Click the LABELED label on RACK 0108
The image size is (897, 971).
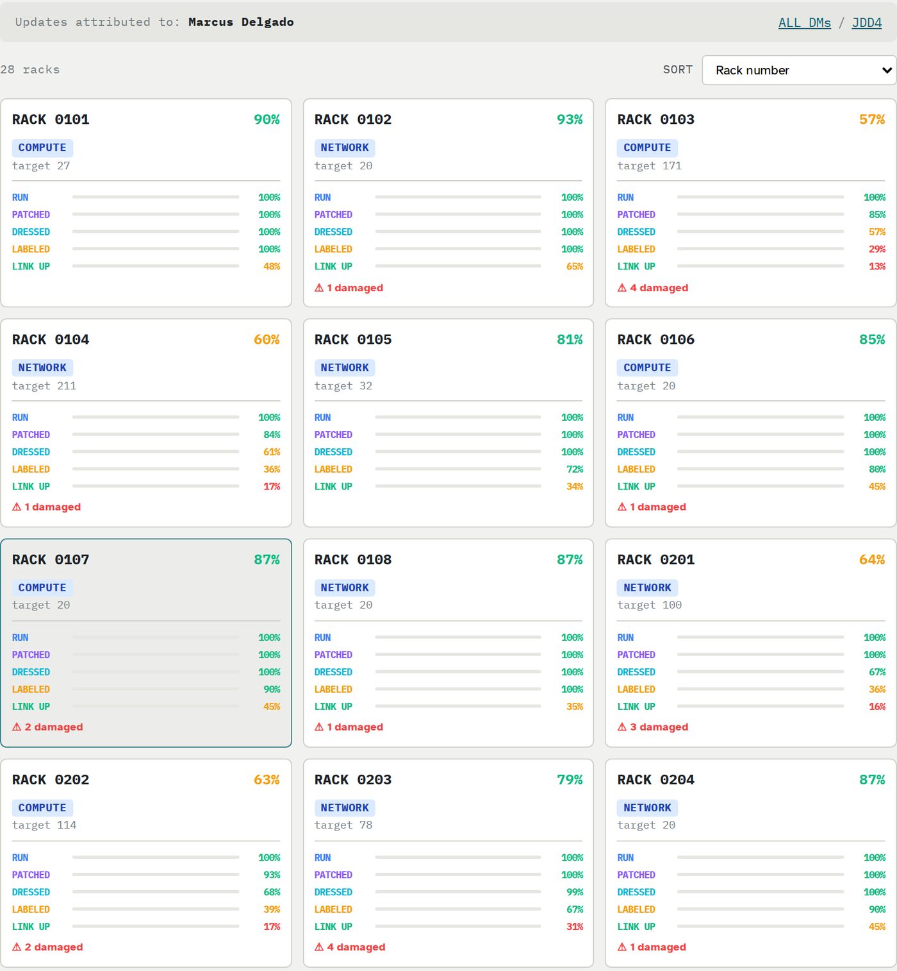333,689
